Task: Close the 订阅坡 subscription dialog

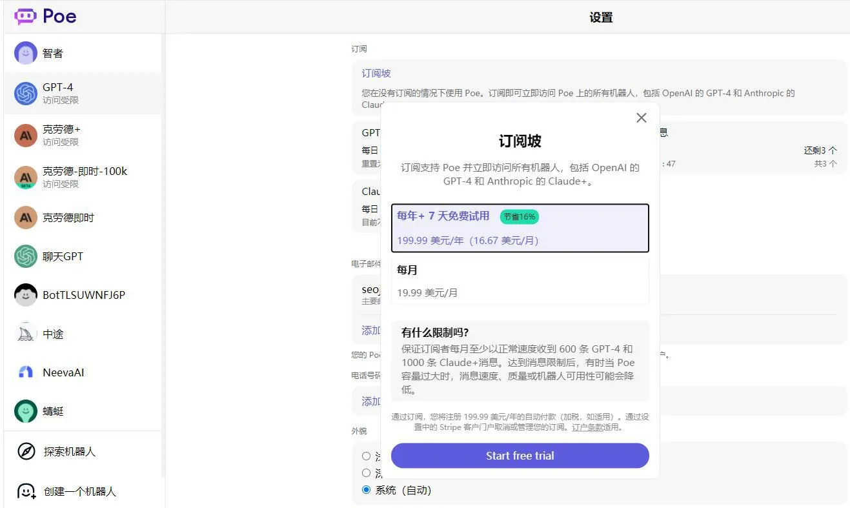Action: coord(641,117)
